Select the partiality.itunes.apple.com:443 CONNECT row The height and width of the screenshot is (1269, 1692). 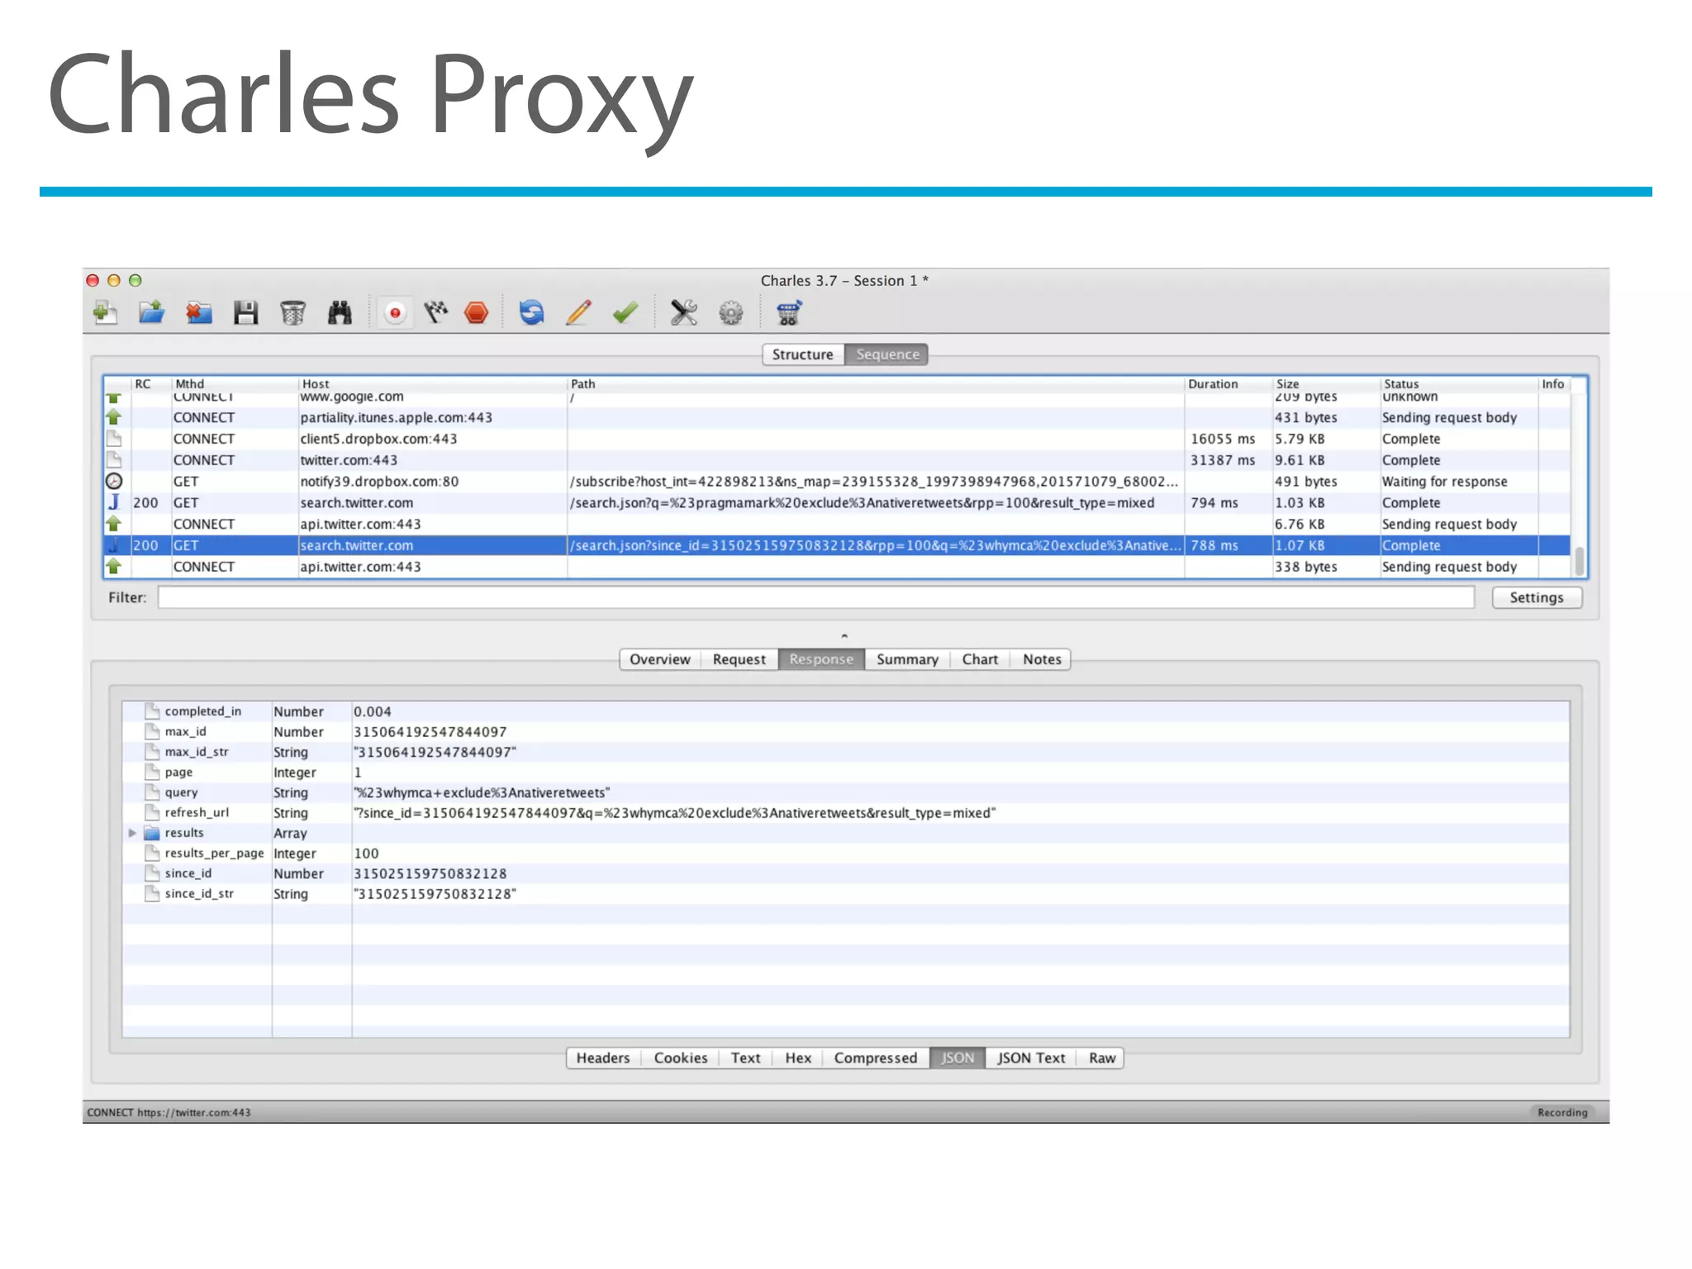836,418
